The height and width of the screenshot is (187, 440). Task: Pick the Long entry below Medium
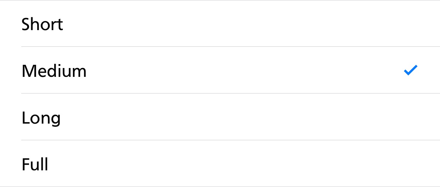(220, 117)
